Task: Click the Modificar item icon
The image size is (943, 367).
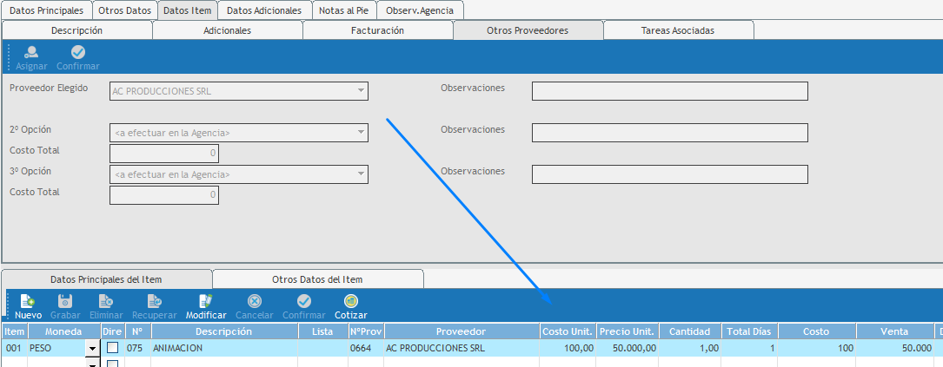Action: tap(206, 302)
